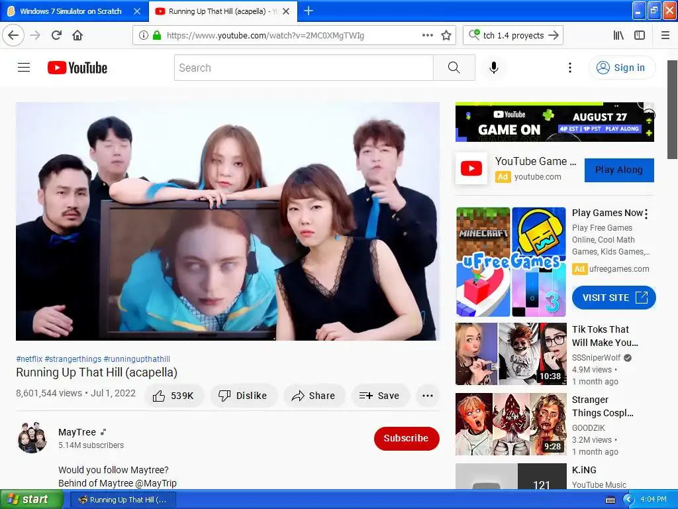Open the browser home page icon

(77, 35)
